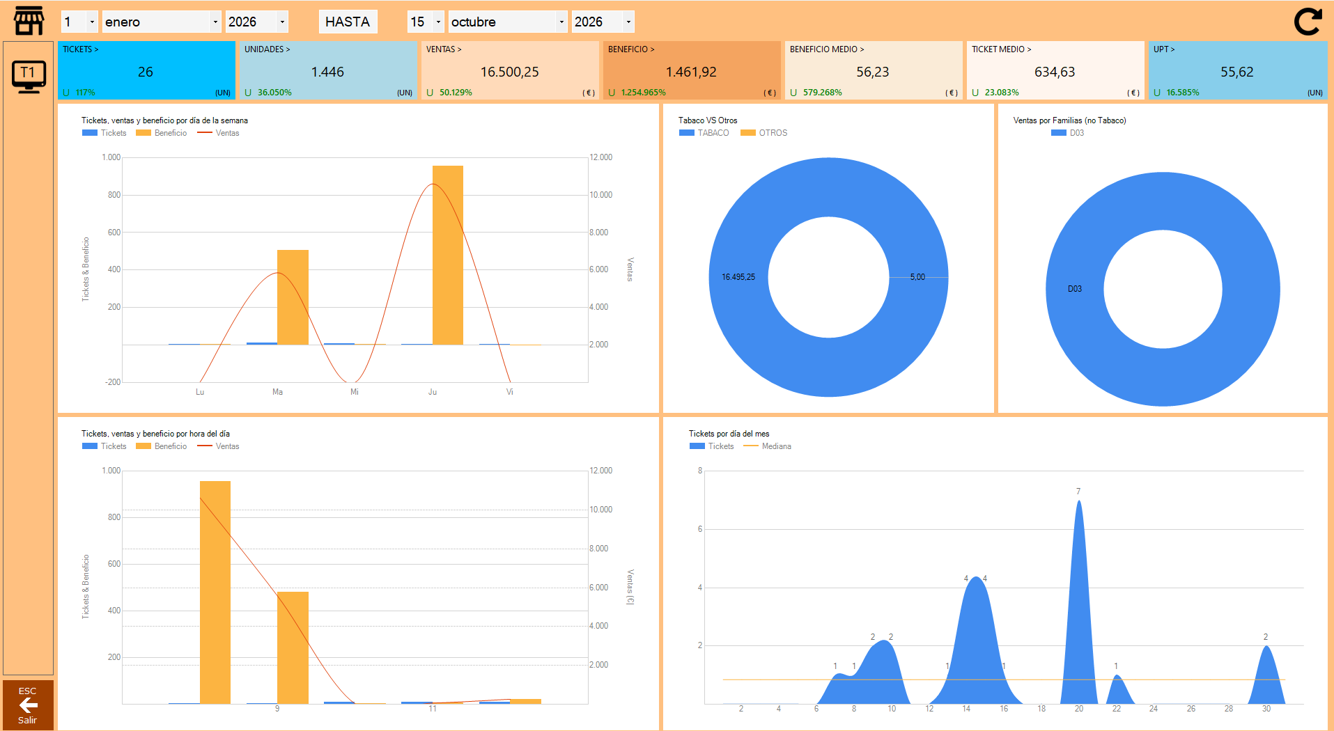This screenshot has width=1334, height=731.
Task: Toggle Tickets legend in hourly chart
Action: [104, 446]
